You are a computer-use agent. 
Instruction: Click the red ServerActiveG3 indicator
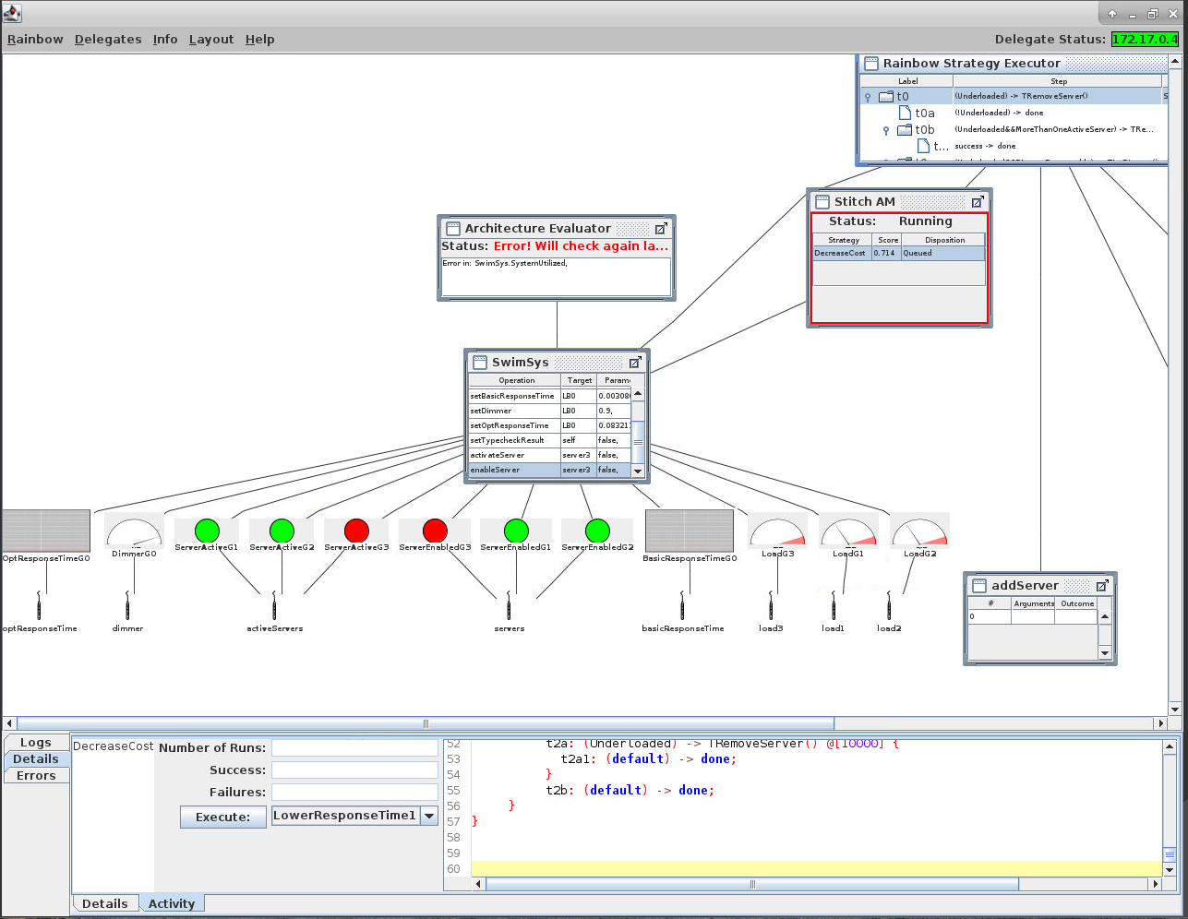[356, 531]
